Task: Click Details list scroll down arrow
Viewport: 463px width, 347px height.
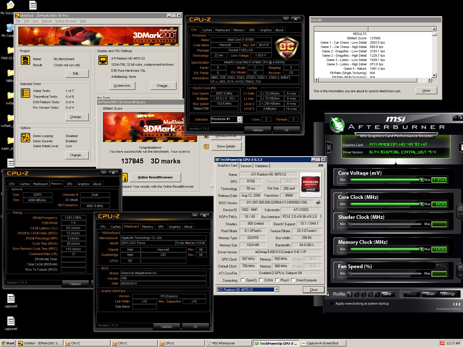Action: click(434, 75)
